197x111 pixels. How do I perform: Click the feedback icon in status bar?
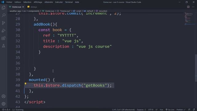tap(189, 110)
